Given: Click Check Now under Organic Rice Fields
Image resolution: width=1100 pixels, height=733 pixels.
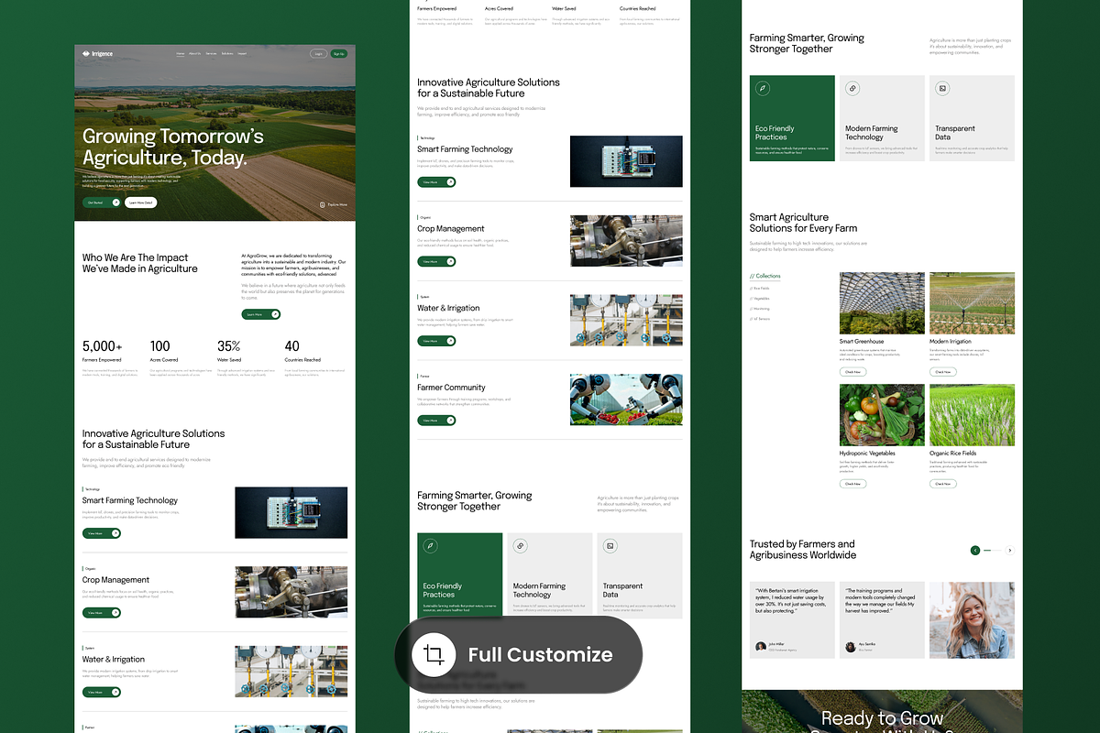Looking at the screenshot, I should pos(942,484).
